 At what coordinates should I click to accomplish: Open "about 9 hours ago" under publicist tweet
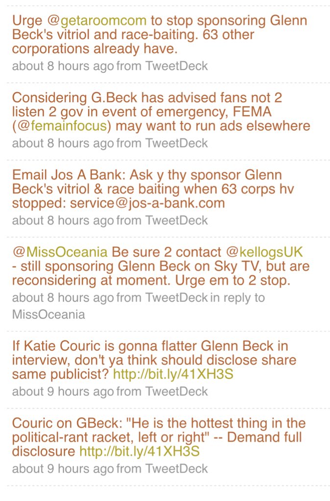pyautogui.click(x=63, y=391)
